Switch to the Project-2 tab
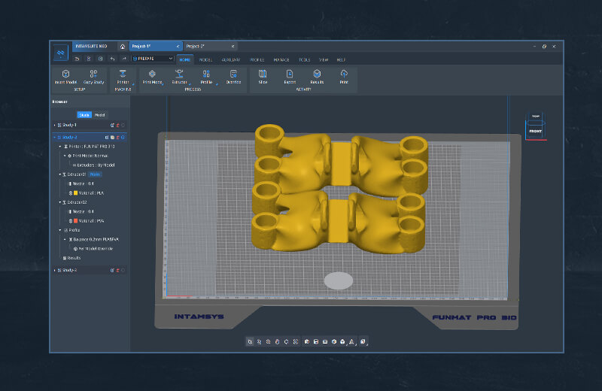 [x=196, y=46]
